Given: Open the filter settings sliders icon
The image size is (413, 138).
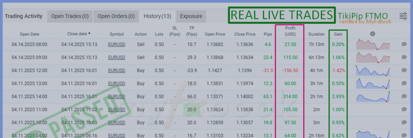Looking at the screenshot, I should click(403, 16).
